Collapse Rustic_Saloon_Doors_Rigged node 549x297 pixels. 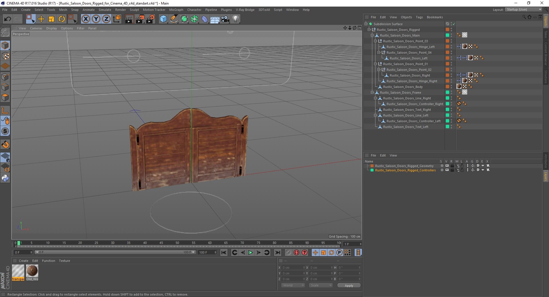point(369,30)
